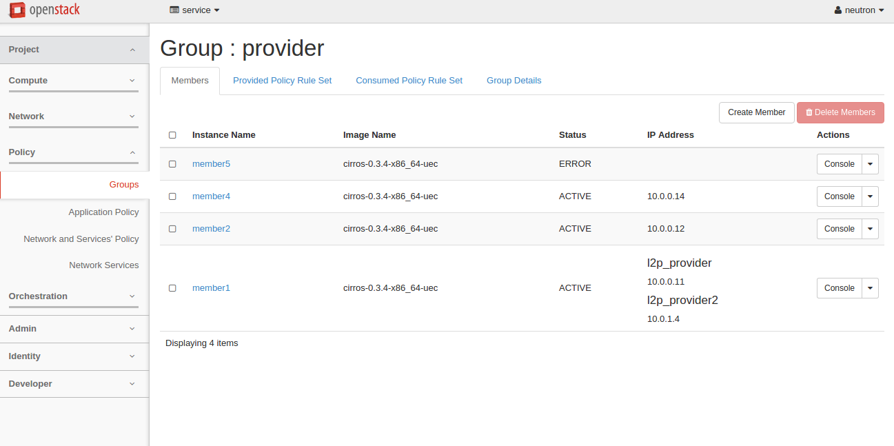Check the member5 row checkbox

172,164
